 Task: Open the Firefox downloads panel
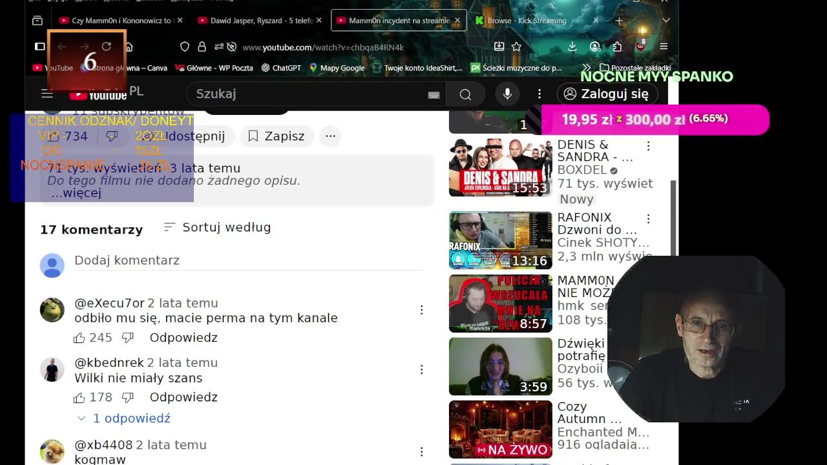pyautogui.click(x=572, y=46)
